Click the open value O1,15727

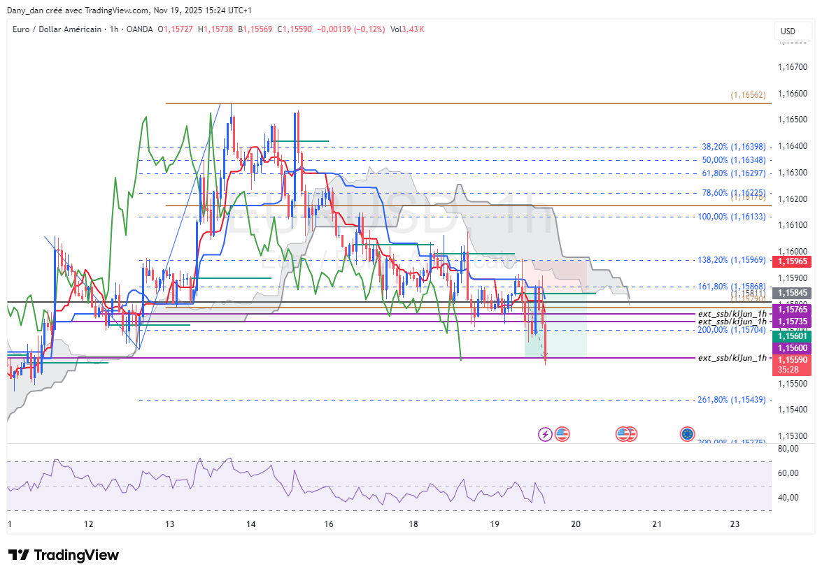[x=175, y=29]
